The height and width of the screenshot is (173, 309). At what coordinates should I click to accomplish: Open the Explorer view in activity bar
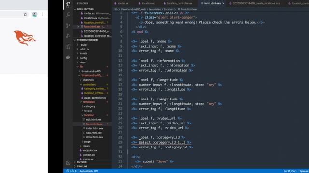click(x=68, y=5)
